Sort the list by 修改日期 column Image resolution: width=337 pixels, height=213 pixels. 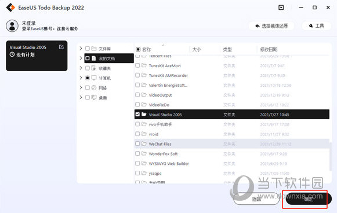(269, 50)
